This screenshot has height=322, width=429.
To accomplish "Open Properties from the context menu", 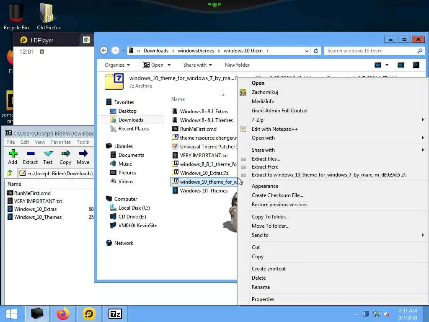I will tap(263, 299).
